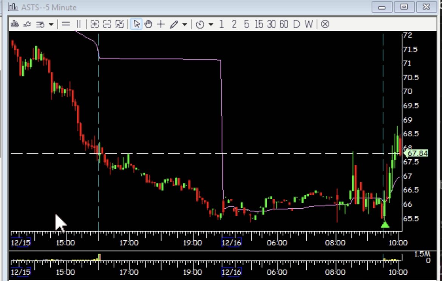Click the 69 price scale label
Image resolution: width=442 pixels, height=281 pixels.
coord(408,120)
